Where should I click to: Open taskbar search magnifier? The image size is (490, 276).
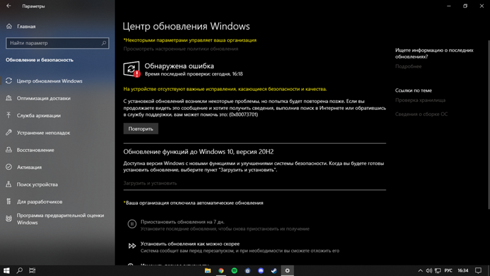point(20,270)
